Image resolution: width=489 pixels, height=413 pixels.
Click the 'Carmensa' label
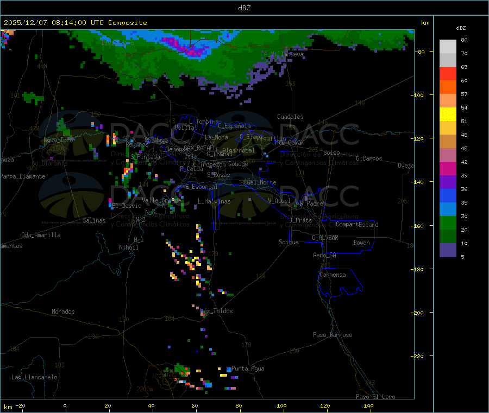tap(333, 275)
